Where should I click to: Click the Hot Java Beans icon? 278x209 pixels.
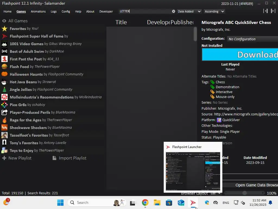[x=4, y=82]
